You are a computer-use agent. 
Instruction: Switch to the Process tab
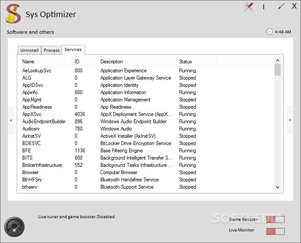52,50
